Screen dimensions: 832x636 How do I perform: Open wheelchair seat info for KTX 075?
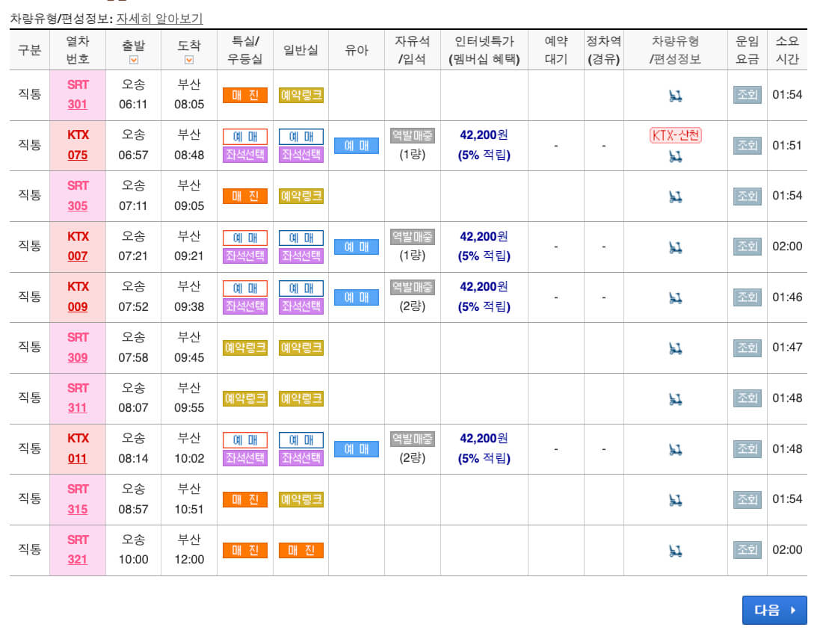tap(675, 156)
